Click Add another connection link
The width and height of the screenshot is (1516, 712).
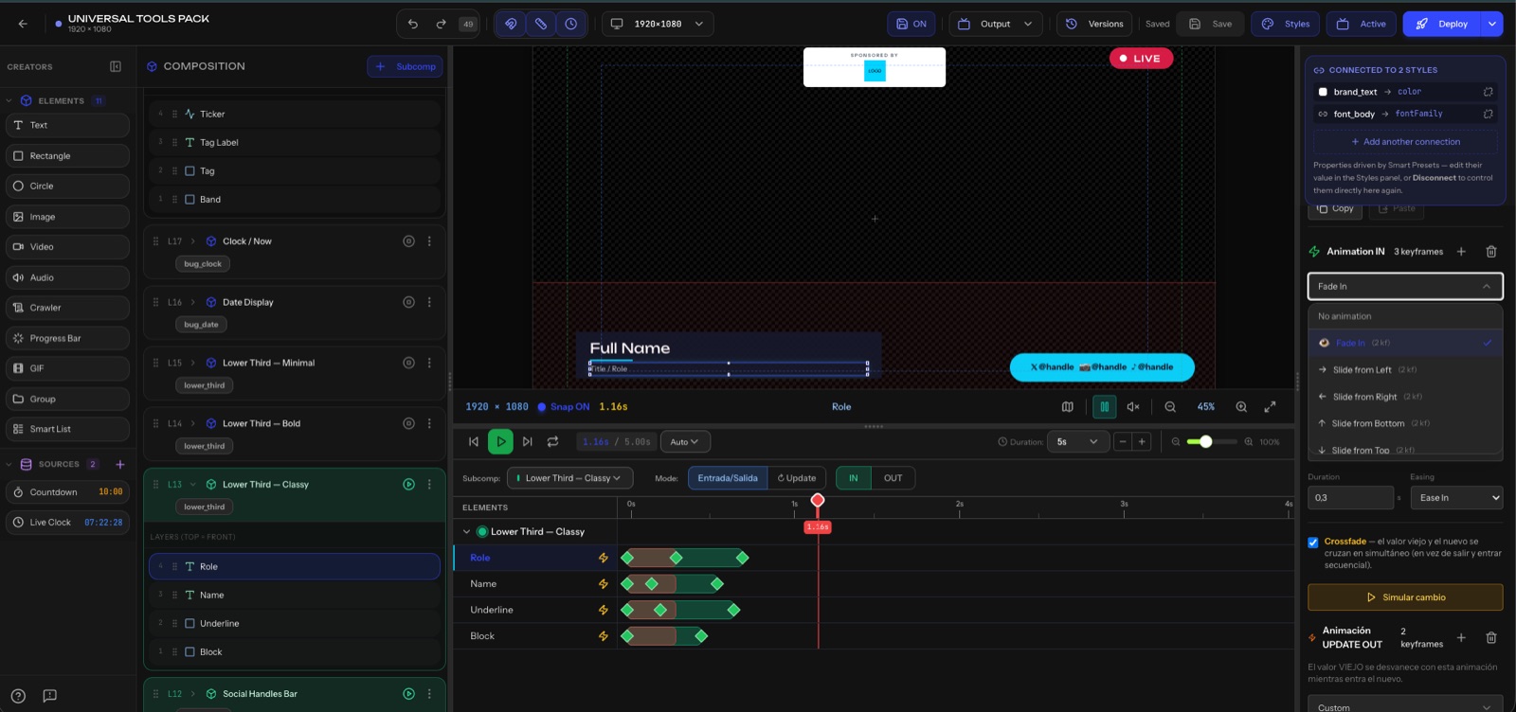tap(1405, 142)
